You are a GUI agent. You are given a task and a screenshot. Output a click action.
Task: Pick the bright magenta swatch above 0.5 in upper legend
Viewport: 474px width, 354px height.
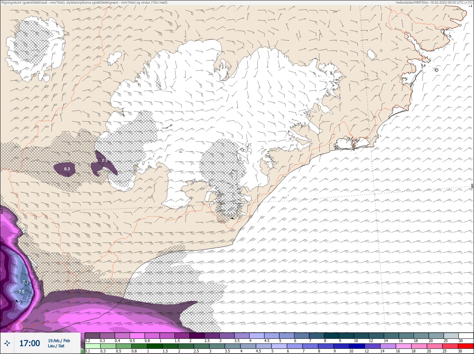click(137, 336)
